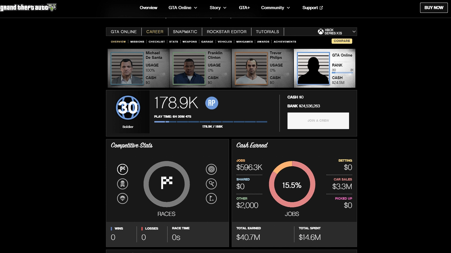Open the Xbox Series X|S platform selector
The height and width of the screenshot is (253, 451).
point(336,32)
